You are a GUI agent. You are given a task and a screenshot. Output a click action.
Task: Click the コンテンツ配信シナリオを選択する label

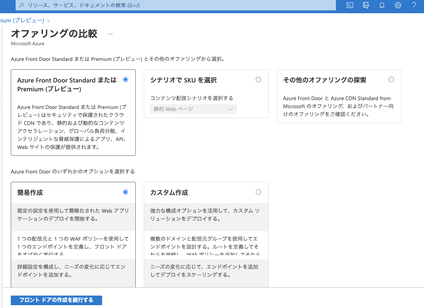(192, 98)
